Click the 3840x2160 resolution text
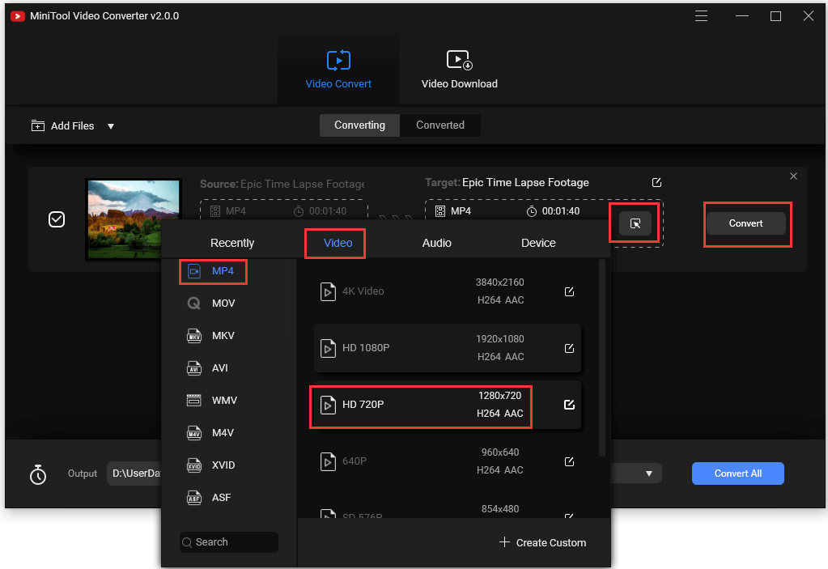Image resolution: width=828 pixels, height=569 pixels. click(x=499, y=282)
